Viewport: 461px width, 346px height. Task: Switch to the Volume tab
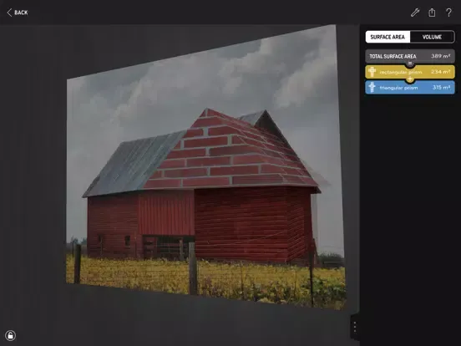[432, 37]
